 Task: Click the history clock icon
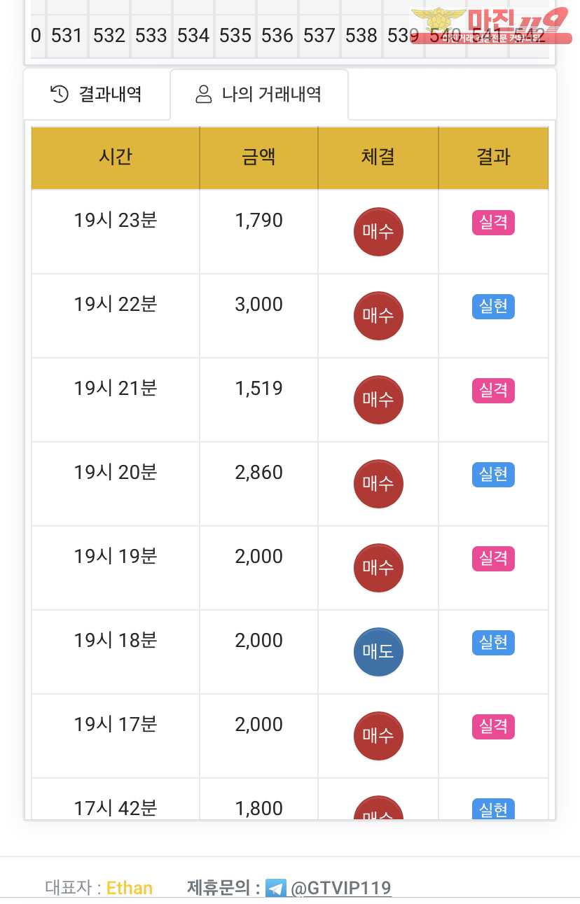click(60, 94)
